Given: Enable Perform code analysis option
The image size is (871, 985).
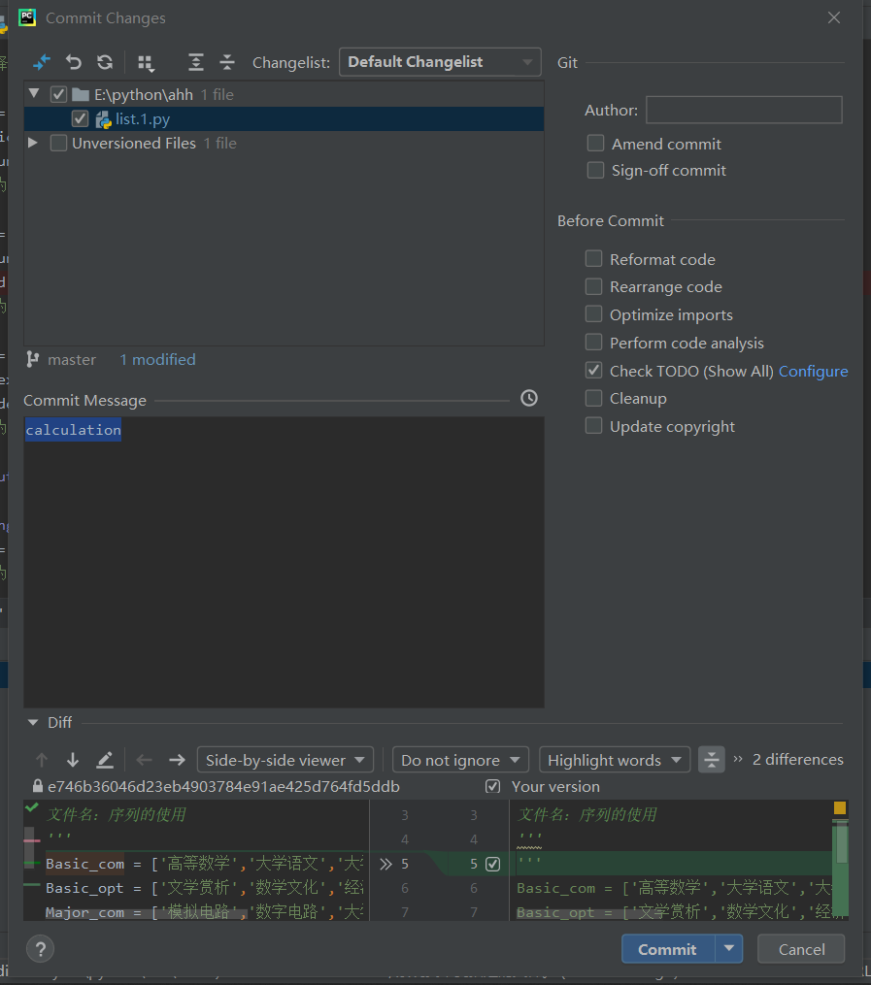Looking at the screenshot, I should click(x=593, y=343).
